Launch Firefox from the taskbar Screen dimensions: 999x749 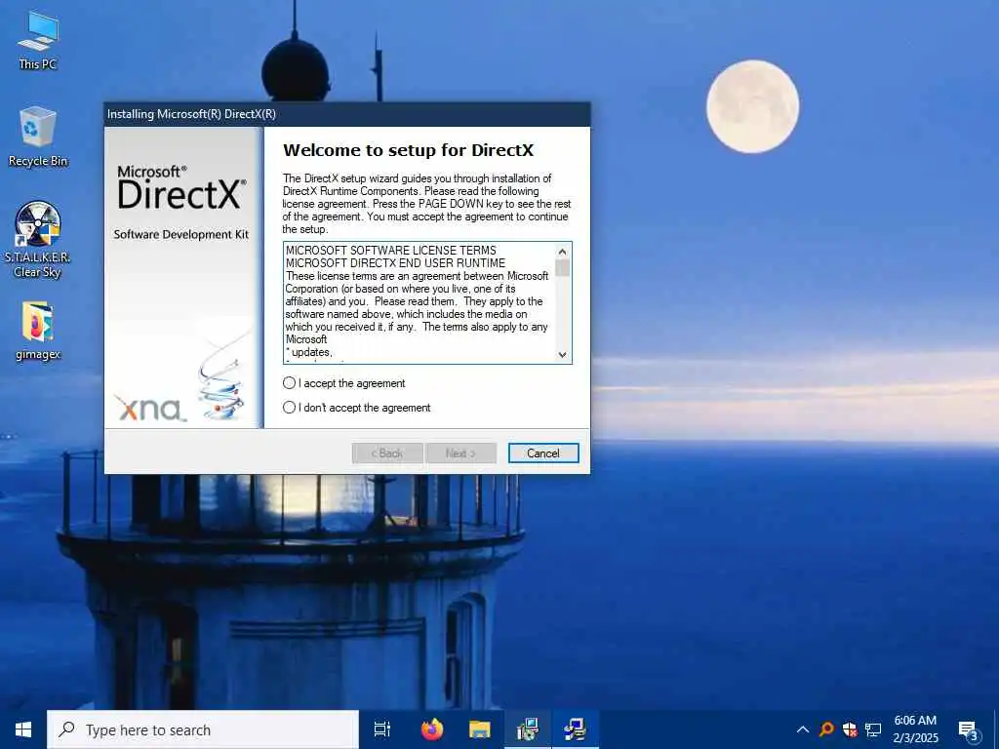(x=432, y=729)
